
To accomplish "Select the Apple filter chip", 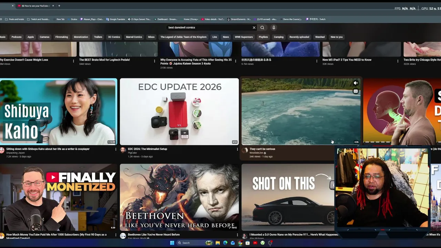I will (31, 37).
